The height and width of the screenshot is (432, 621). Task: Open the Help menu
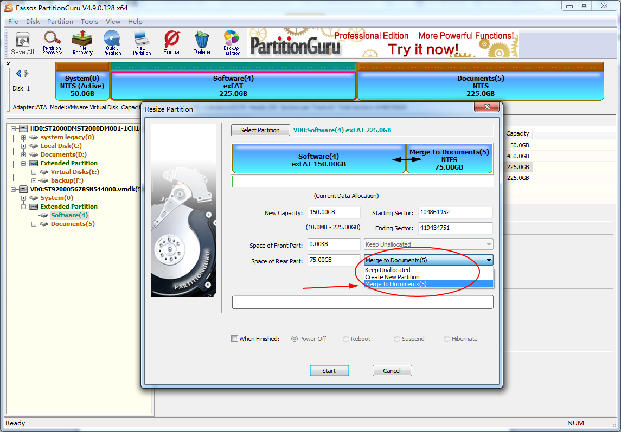135,21
